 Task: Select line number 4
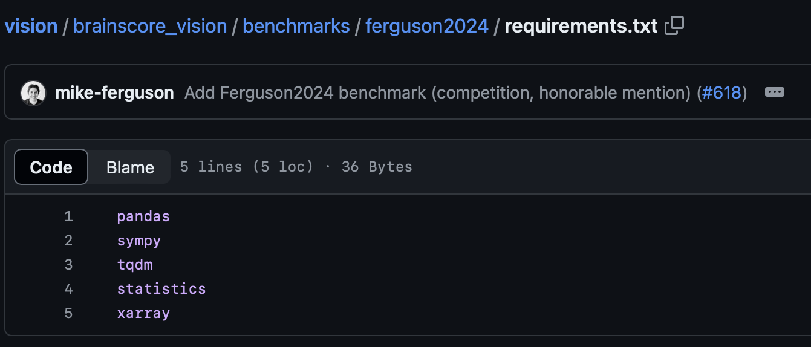point(68,289)
